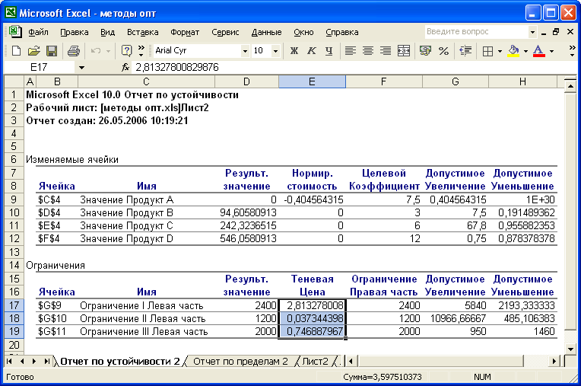The width and height of the screenshot is (581, 386).
Task: Go to next sheet tab arrow
Action: (34, 361)
